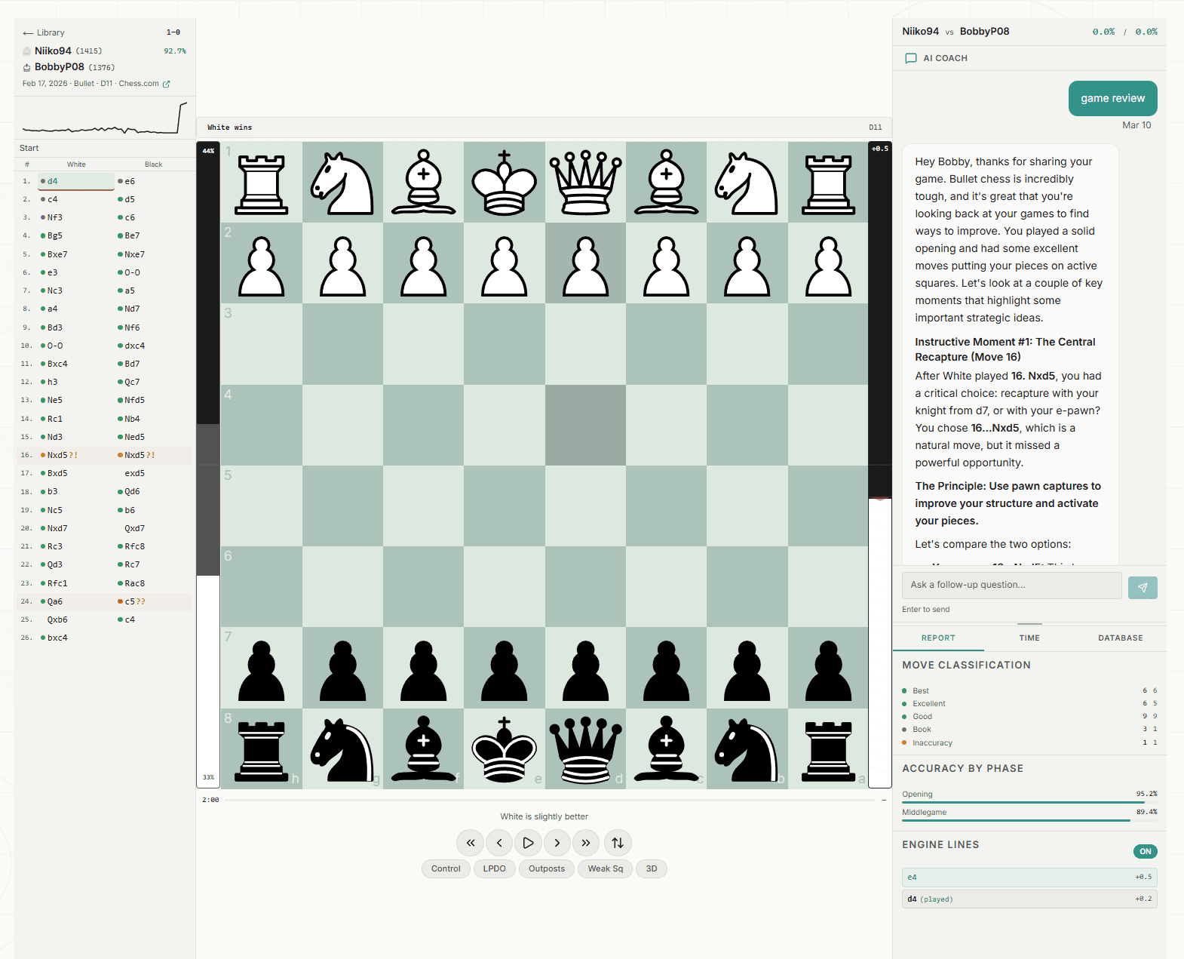Select the e4 engine line
1184x959 pixels.
pos(1029,877)
